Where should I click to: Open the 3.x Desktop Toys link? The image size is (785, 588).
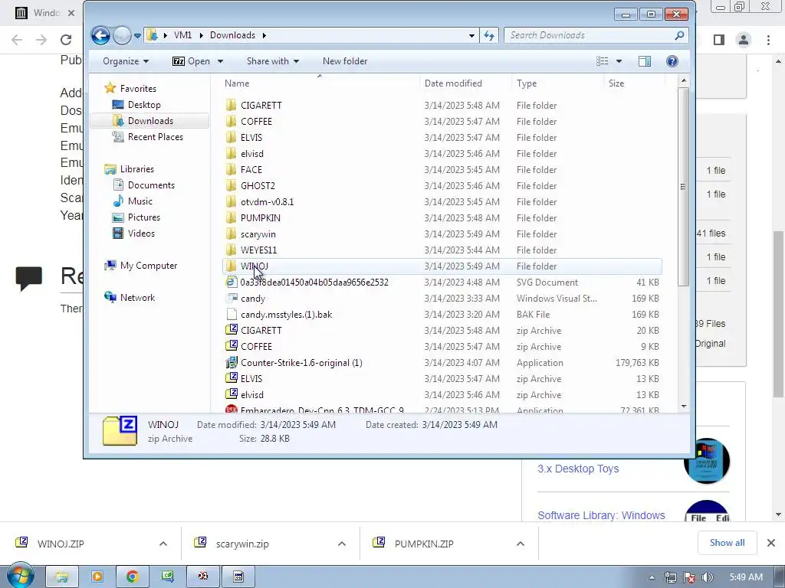(578, 469)
